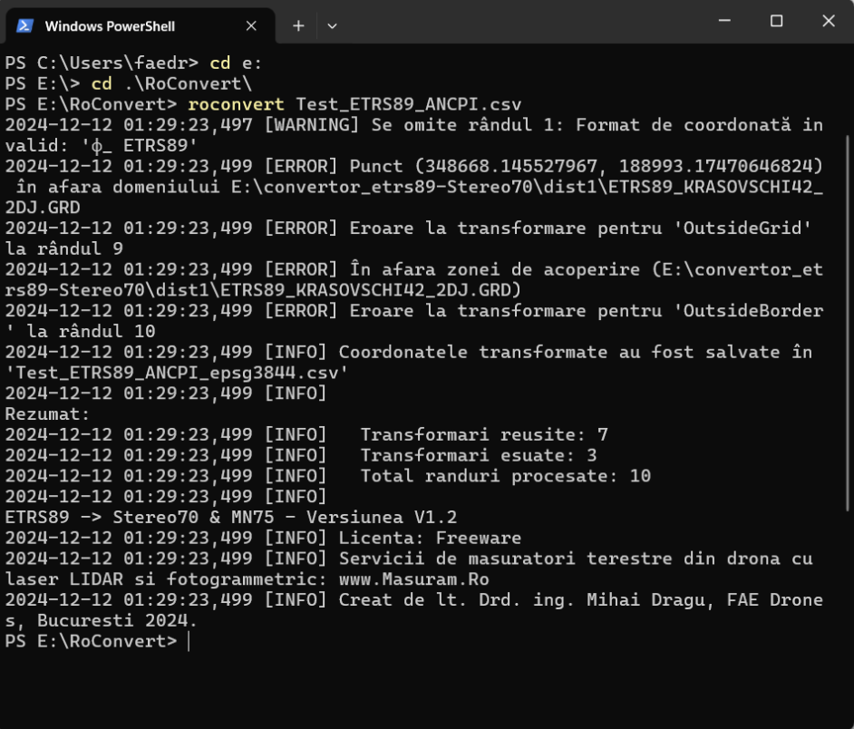
Task: Open a new tab with the plus icon
Action: pyautogui.click(x=298, y=26)
